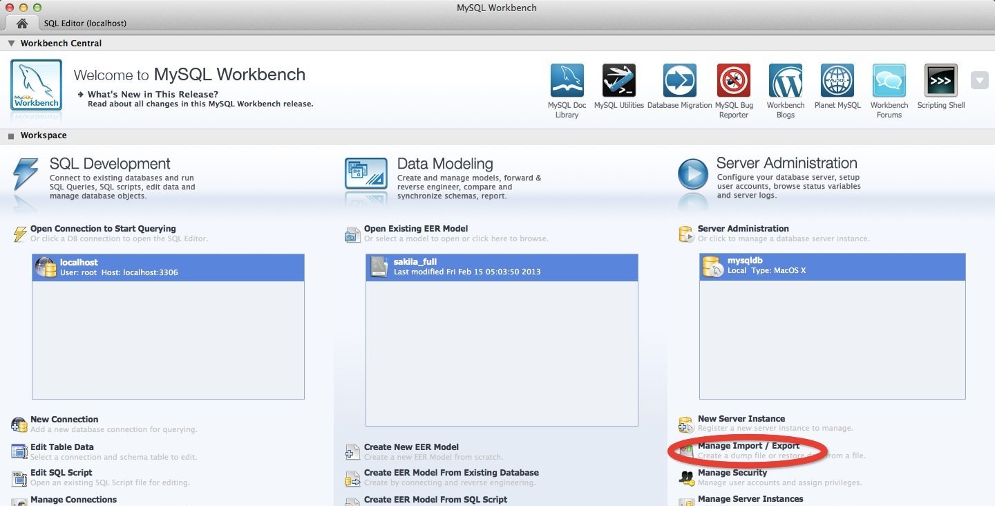
Task: Click the Open Existing EER Model icon
Action: coord(353,234)
